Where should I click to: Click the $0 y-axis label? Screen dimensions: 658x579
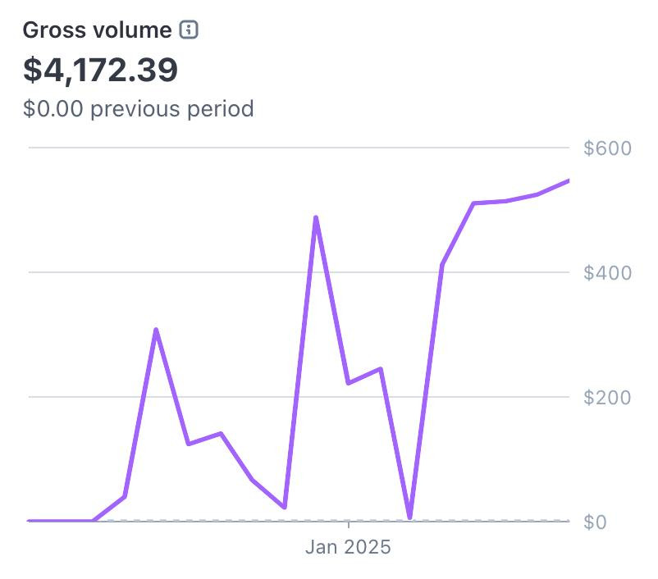(595, 522)
